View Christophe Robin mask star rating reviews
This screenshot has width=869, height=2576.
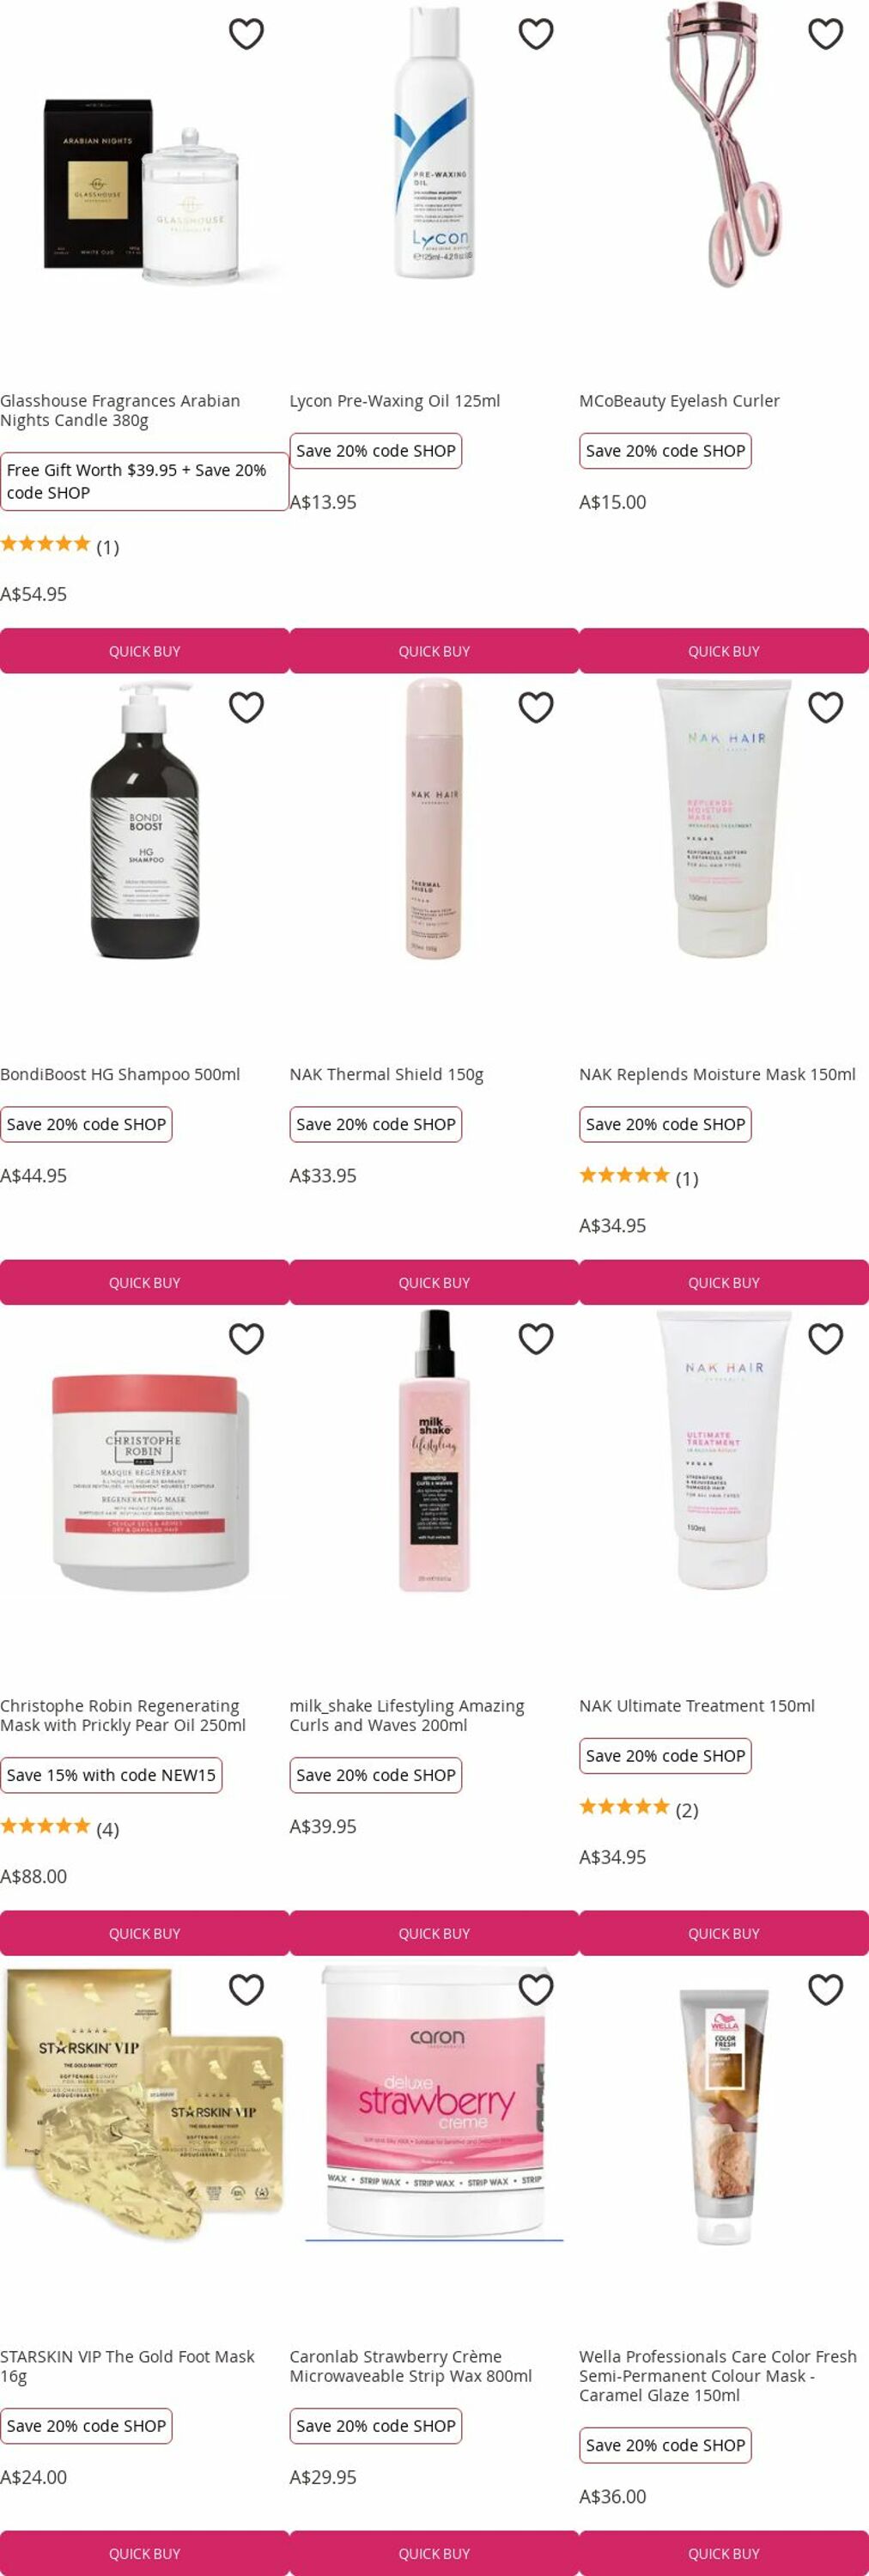tap(59, 1828)
